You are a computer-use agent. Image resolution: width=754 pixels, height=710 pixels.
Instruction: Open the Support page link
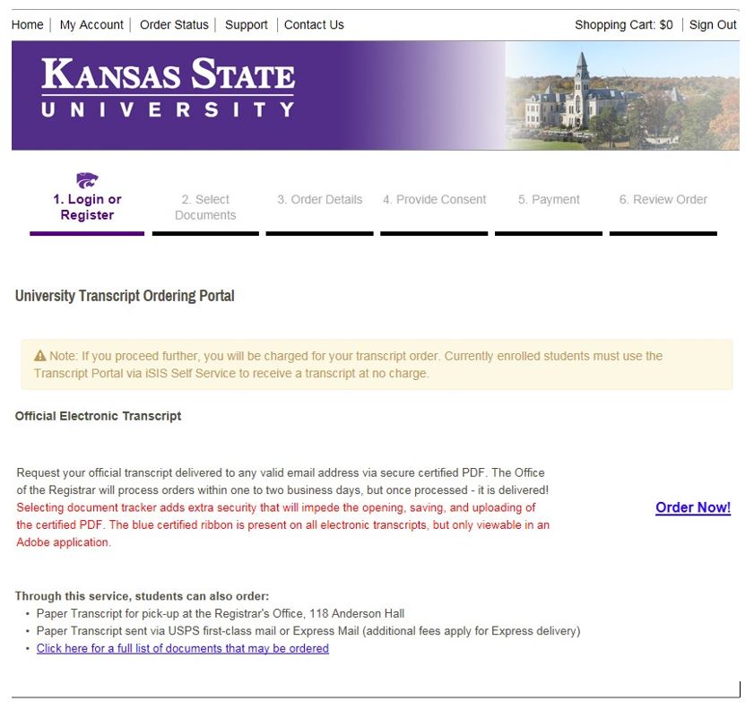(x=247, y=24)
